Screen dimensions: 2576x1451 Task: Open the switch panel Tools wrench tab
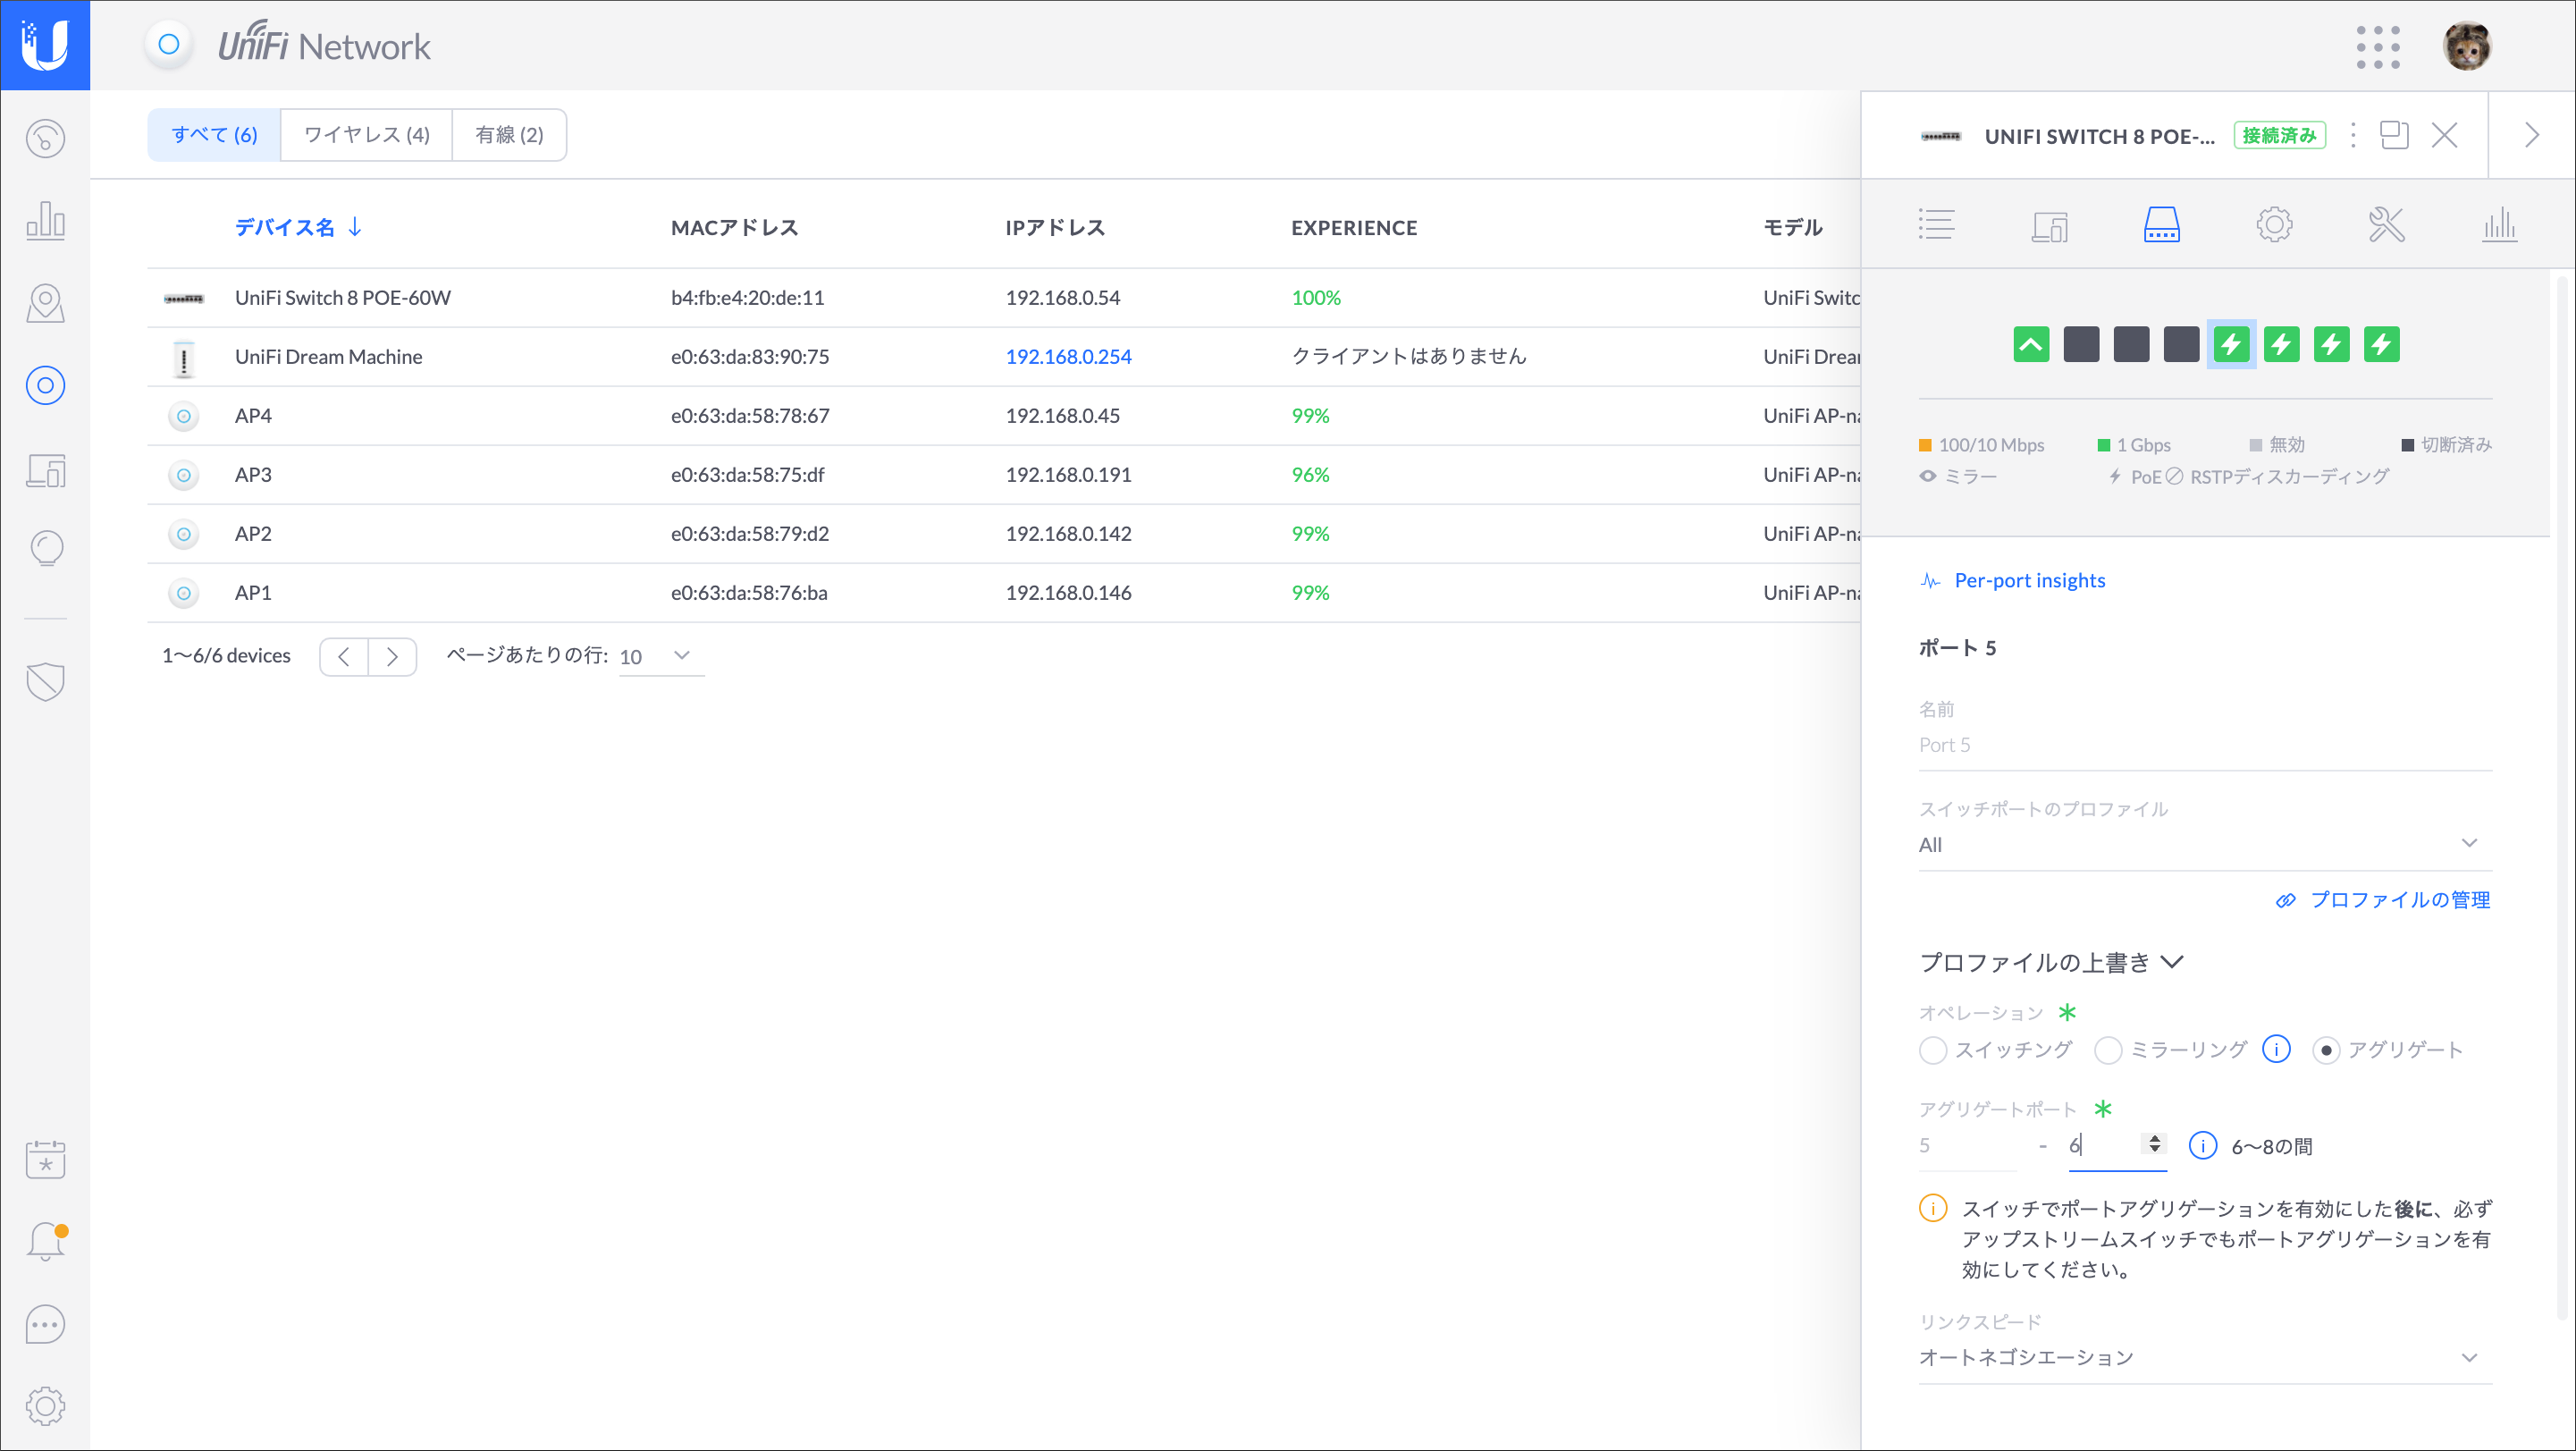click(2386, 224)
